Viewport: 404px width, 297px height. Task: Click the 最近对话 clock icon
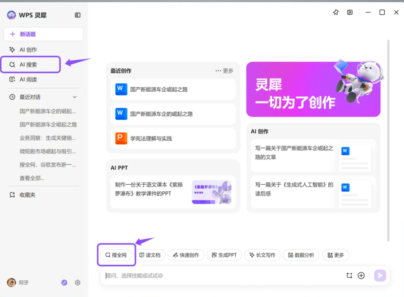pyautogui.click(x=12, y=97)
